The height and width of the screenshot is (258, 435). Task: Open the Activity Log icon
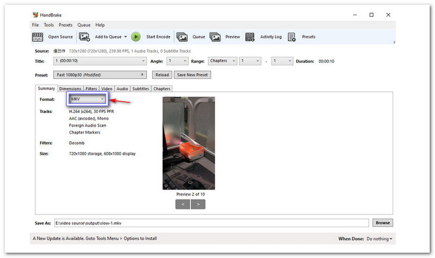tap(250, 37)
